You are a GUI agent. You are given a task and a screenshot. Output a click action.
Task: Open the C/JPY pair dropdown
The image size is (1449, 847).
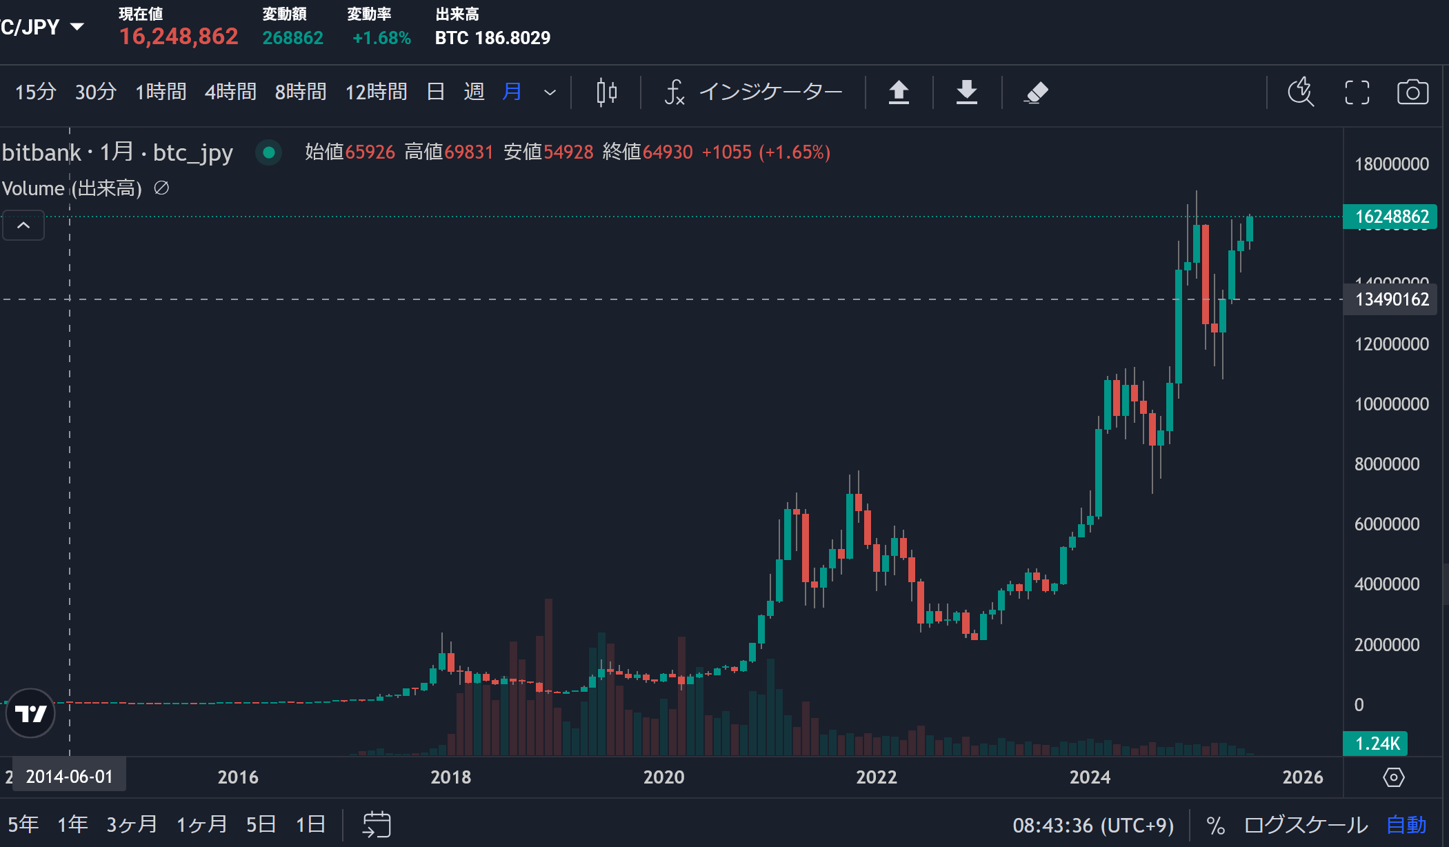(41, 27)
